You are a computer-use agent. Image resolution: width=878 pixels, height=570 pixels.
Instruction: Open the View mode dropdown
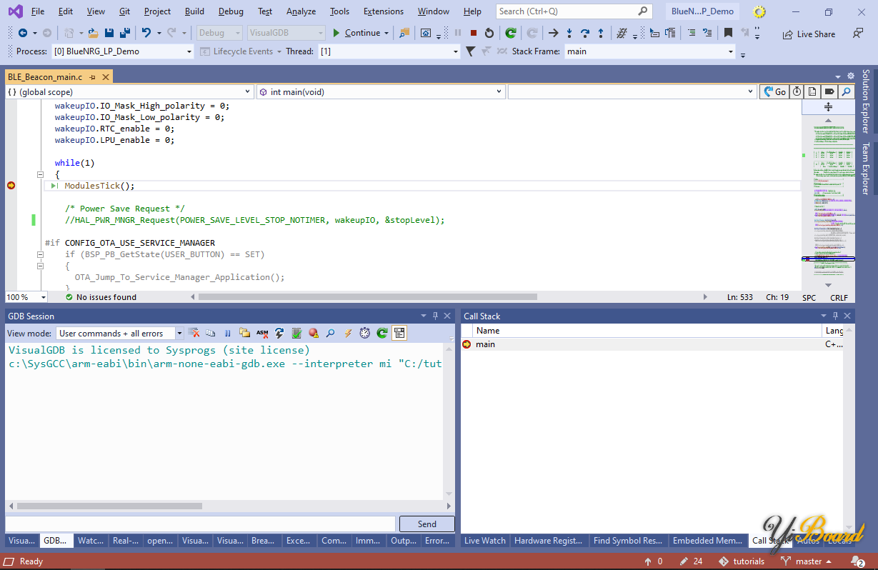tap(179, 334)
